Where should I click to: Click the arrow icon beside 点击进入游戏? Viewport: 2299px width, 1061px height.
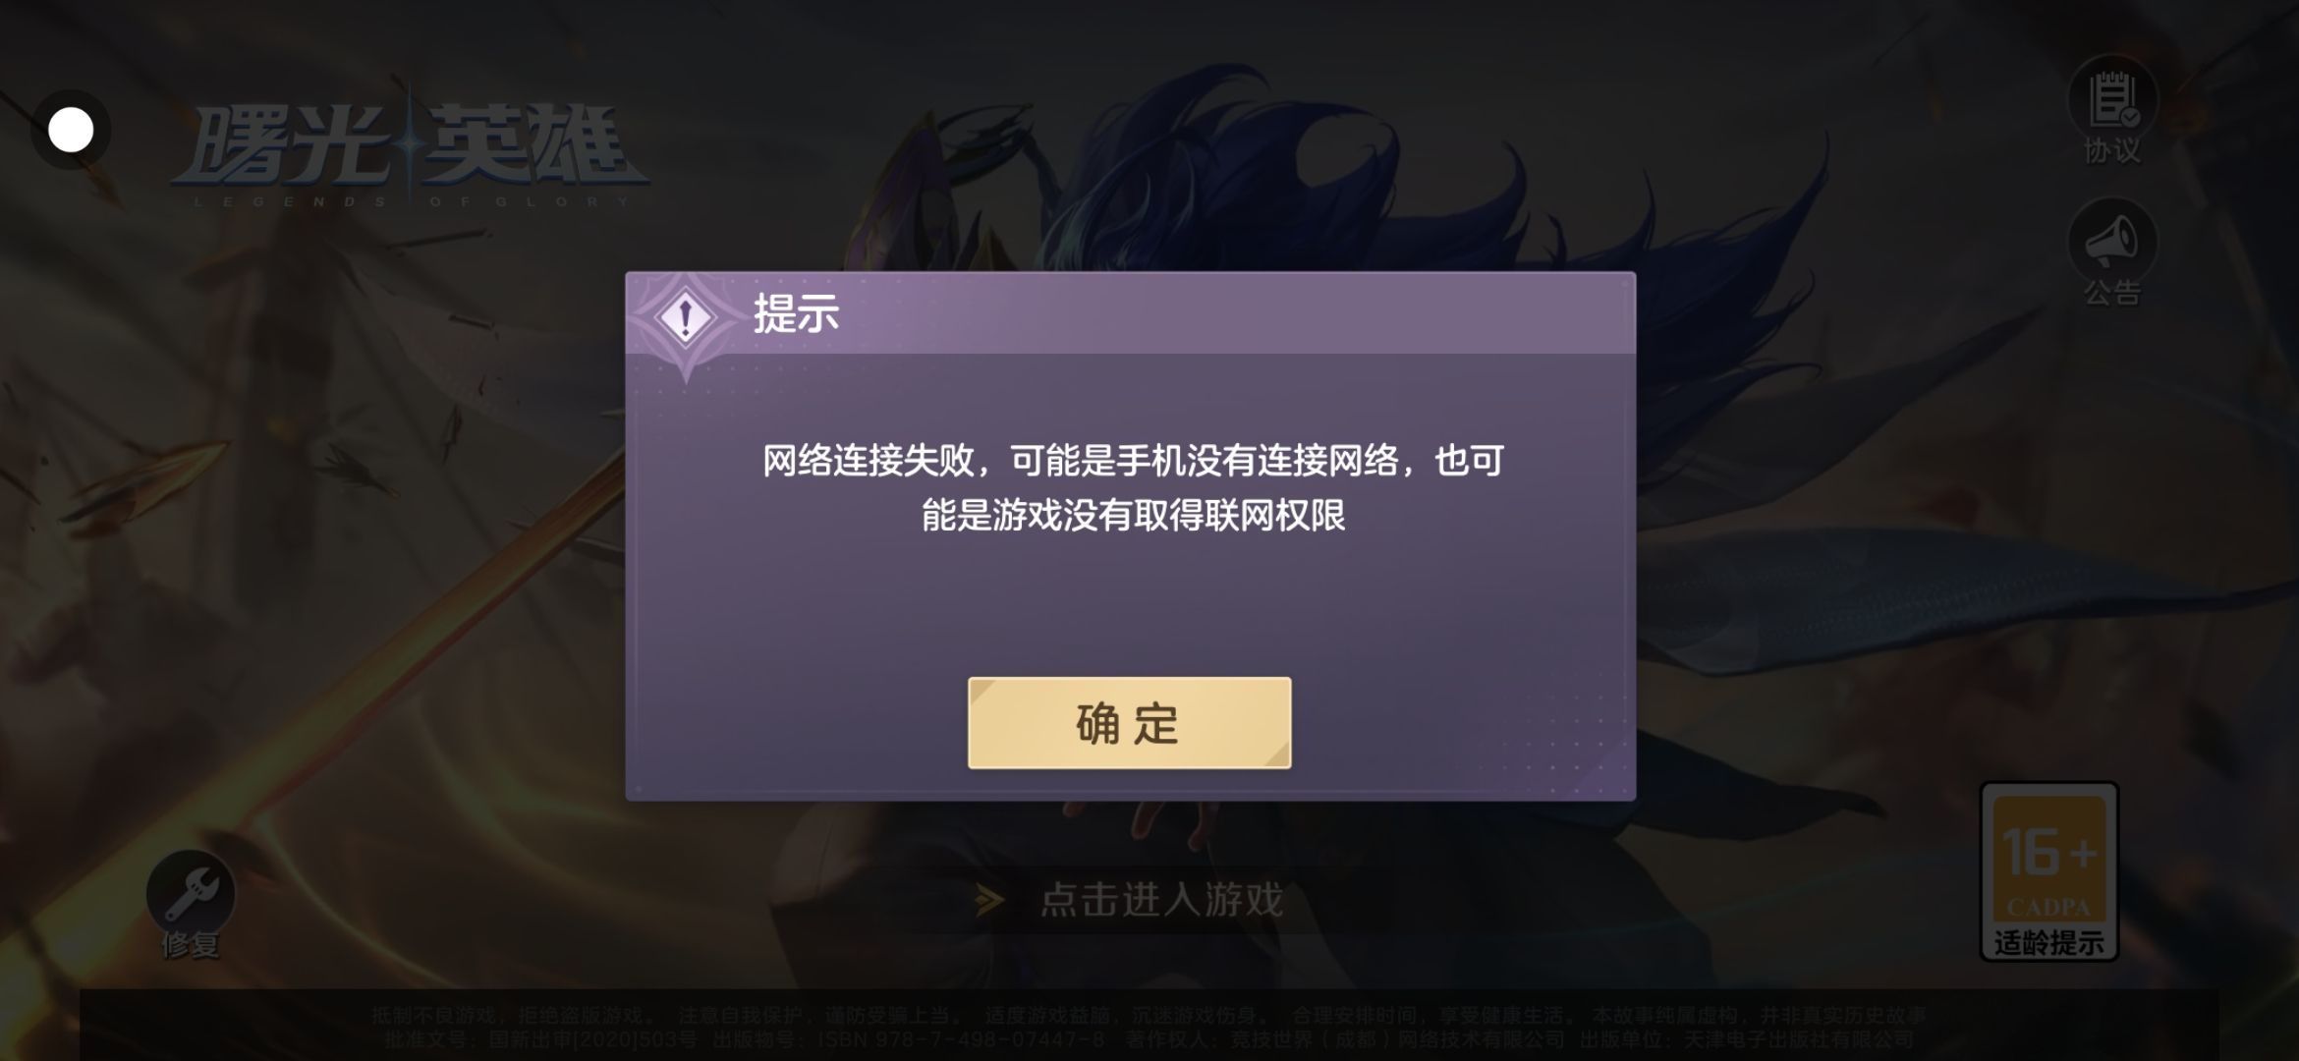point(989,900)
